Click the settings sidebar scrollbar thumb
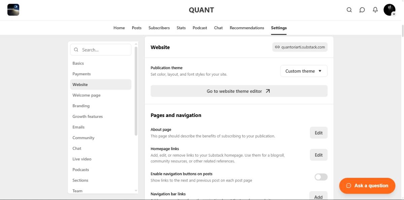The width and height of the screenshot is (404, 200). point(136,91)
